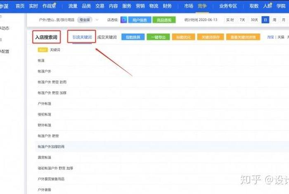Switch granularity to 月
The image size is (289, 194).
pyautogui.click(x=284, y=20)
